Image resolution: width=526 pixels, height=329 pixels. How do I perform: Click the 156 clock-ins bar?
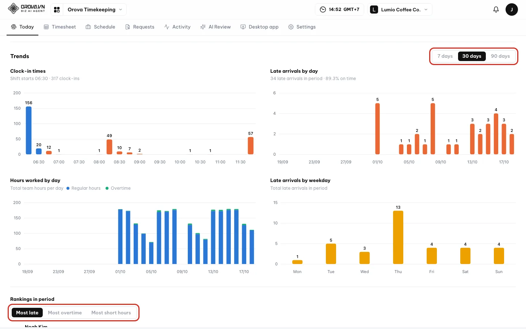28,131
